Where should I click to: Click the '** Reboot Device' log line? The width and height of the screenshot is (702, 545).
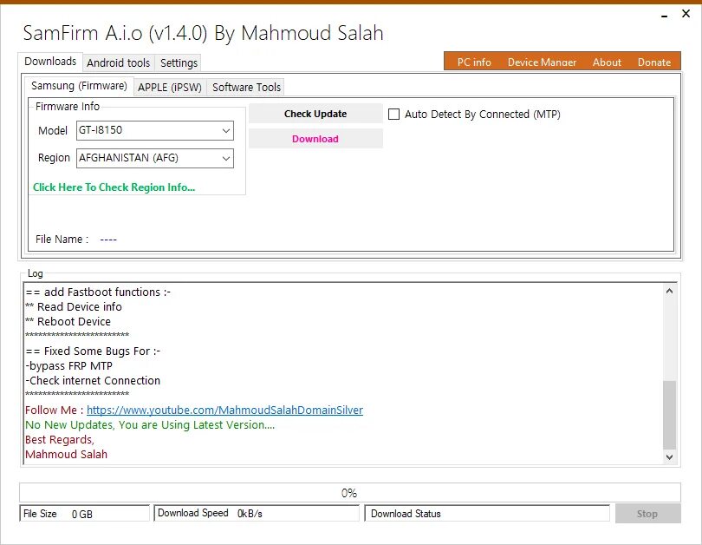click(x=68, y=321)
